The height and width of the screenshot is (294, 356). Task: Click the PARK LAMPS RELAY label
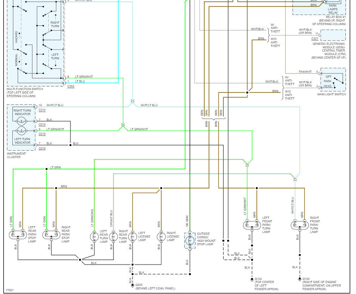point(333,9)
